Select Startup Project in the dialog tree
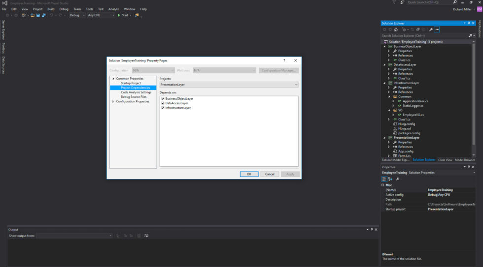Image resolution: width=483 pixels, height=267 pixels. pos(131,83)
